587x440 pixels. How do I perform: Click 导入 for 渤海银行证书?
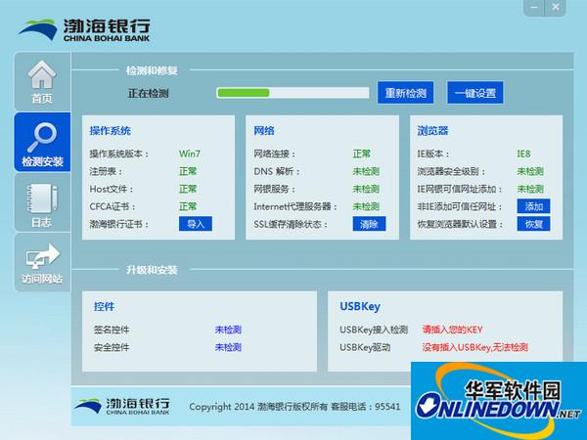coord(196,224)
